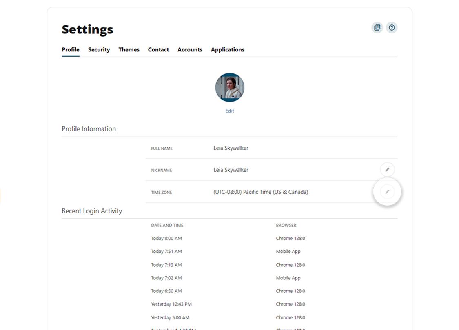Open the library icon next to help
Viewport: 459px width, 330px height.
pos(377,28)
